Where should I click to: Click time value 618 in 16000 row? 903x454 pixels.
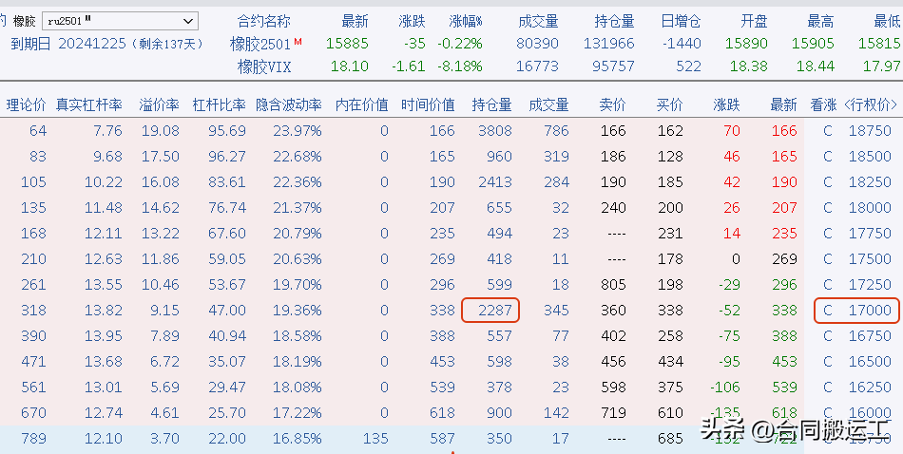[x=442, y=412]
